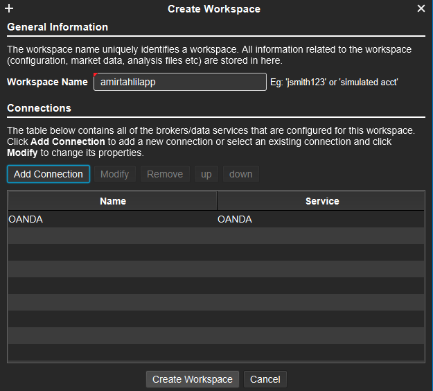Close the Create Workspace dialog
Screen dimensions: 433x391
coord(421,8)
